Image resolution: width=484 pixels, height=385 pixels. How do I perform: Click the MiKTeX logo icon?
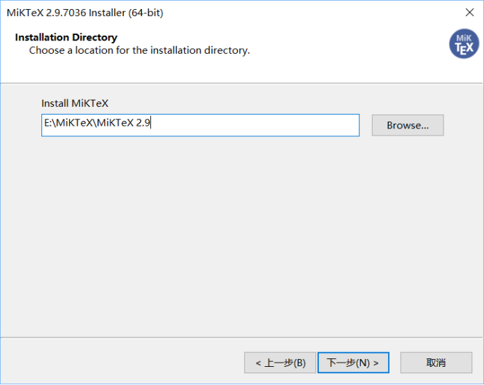tap(464, 44)
